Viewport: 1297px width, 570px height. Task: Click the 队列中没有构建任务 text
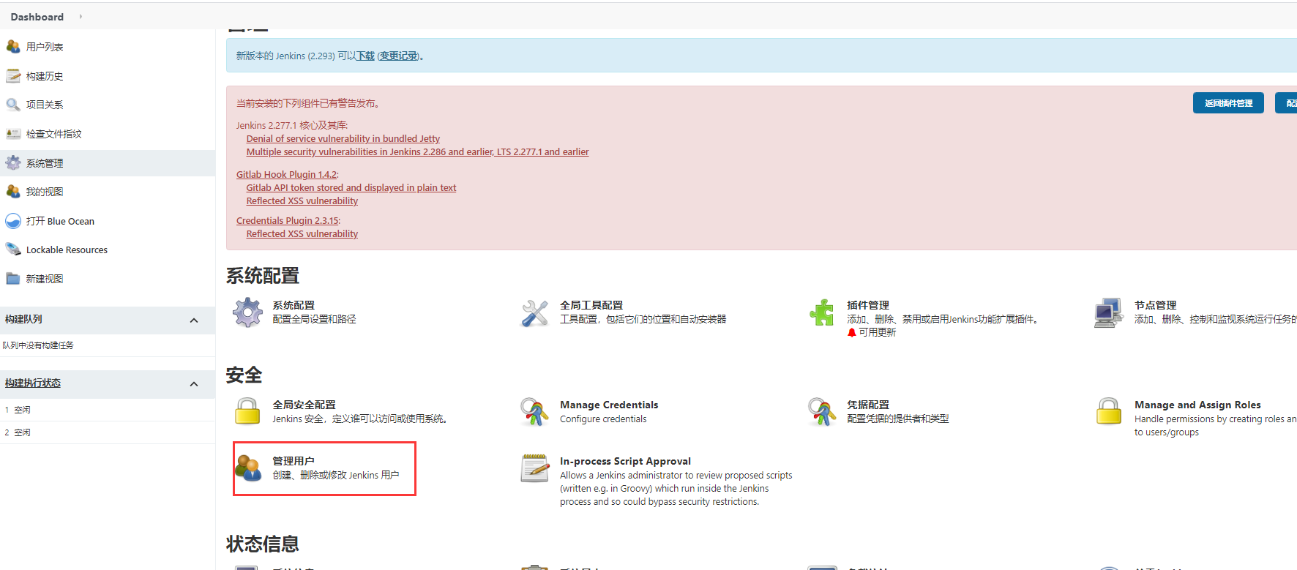38,345
